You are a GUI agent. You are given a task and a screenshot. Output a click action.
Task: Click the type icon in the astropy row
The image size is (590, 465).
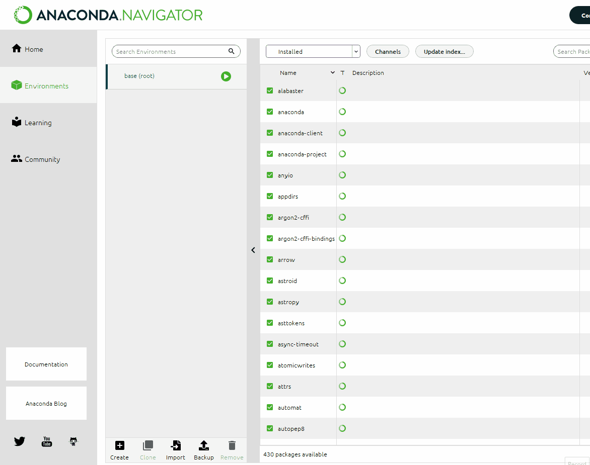tap(342, 302)
